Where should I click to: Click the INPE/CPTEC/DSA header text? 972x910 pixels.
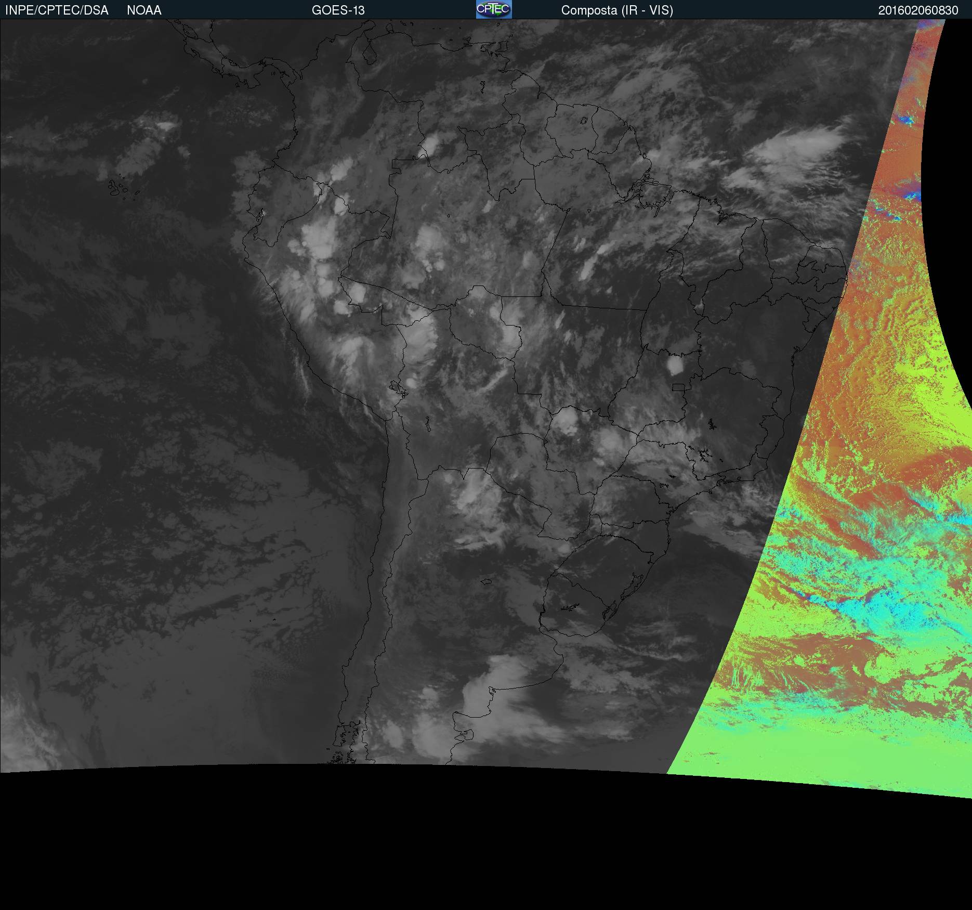click(x=57, y=10)
